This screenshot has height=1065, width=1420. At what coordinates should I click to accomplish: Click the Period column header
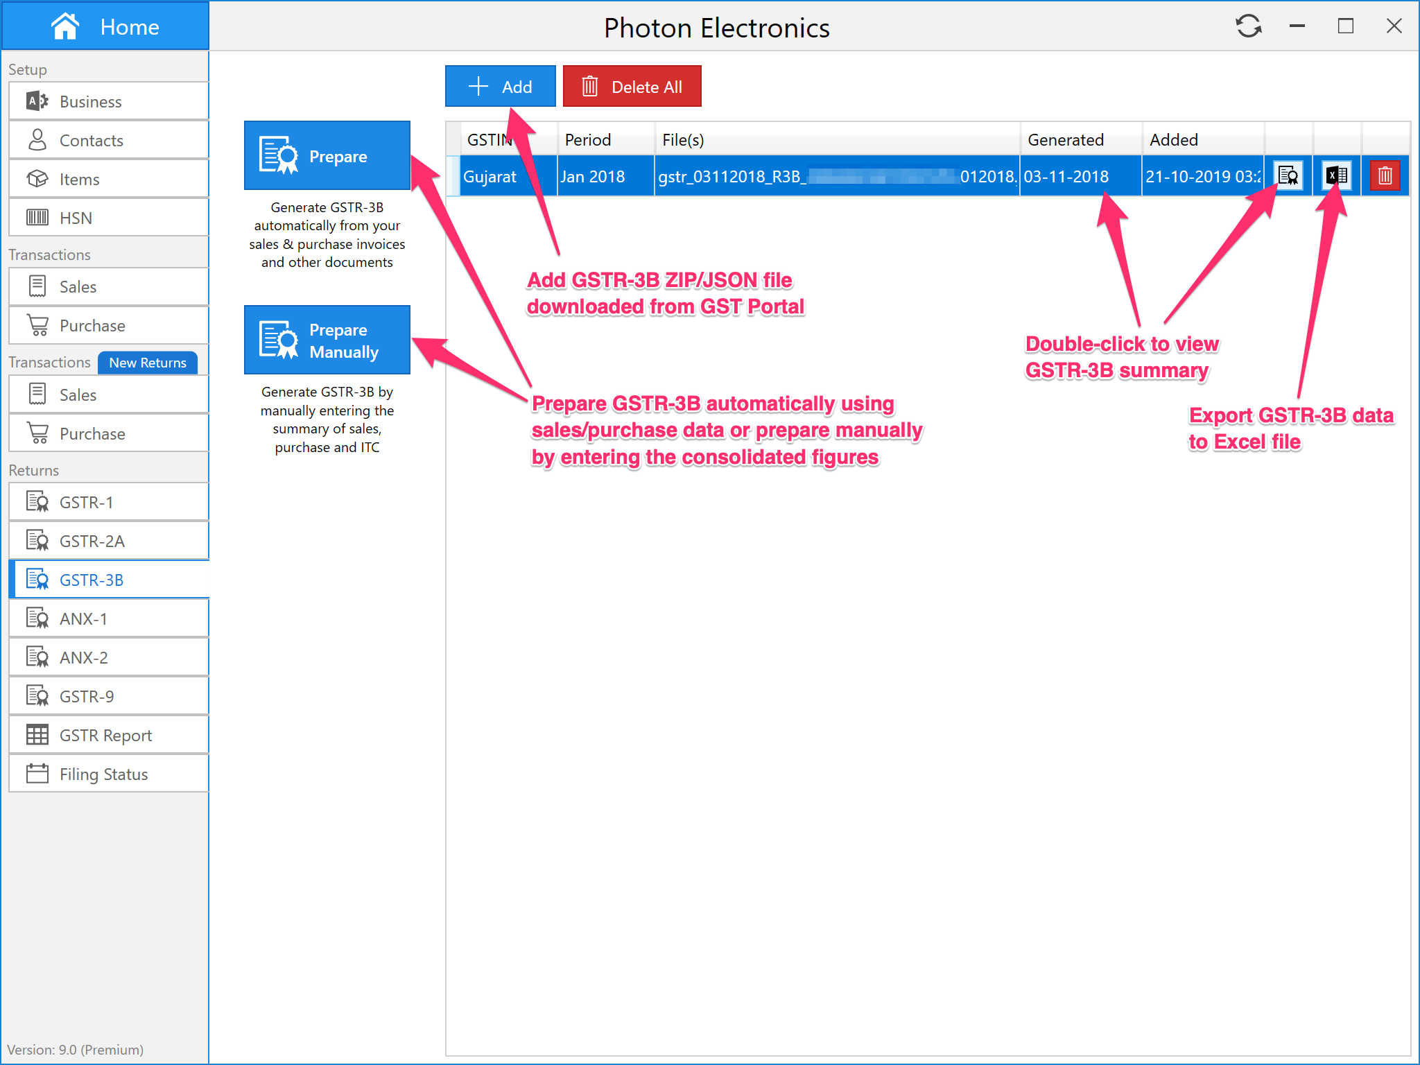coord(605,140)
